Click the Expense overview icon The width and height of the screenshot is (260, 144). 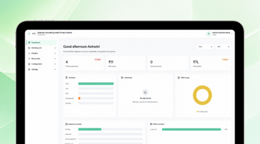point(66,124)
